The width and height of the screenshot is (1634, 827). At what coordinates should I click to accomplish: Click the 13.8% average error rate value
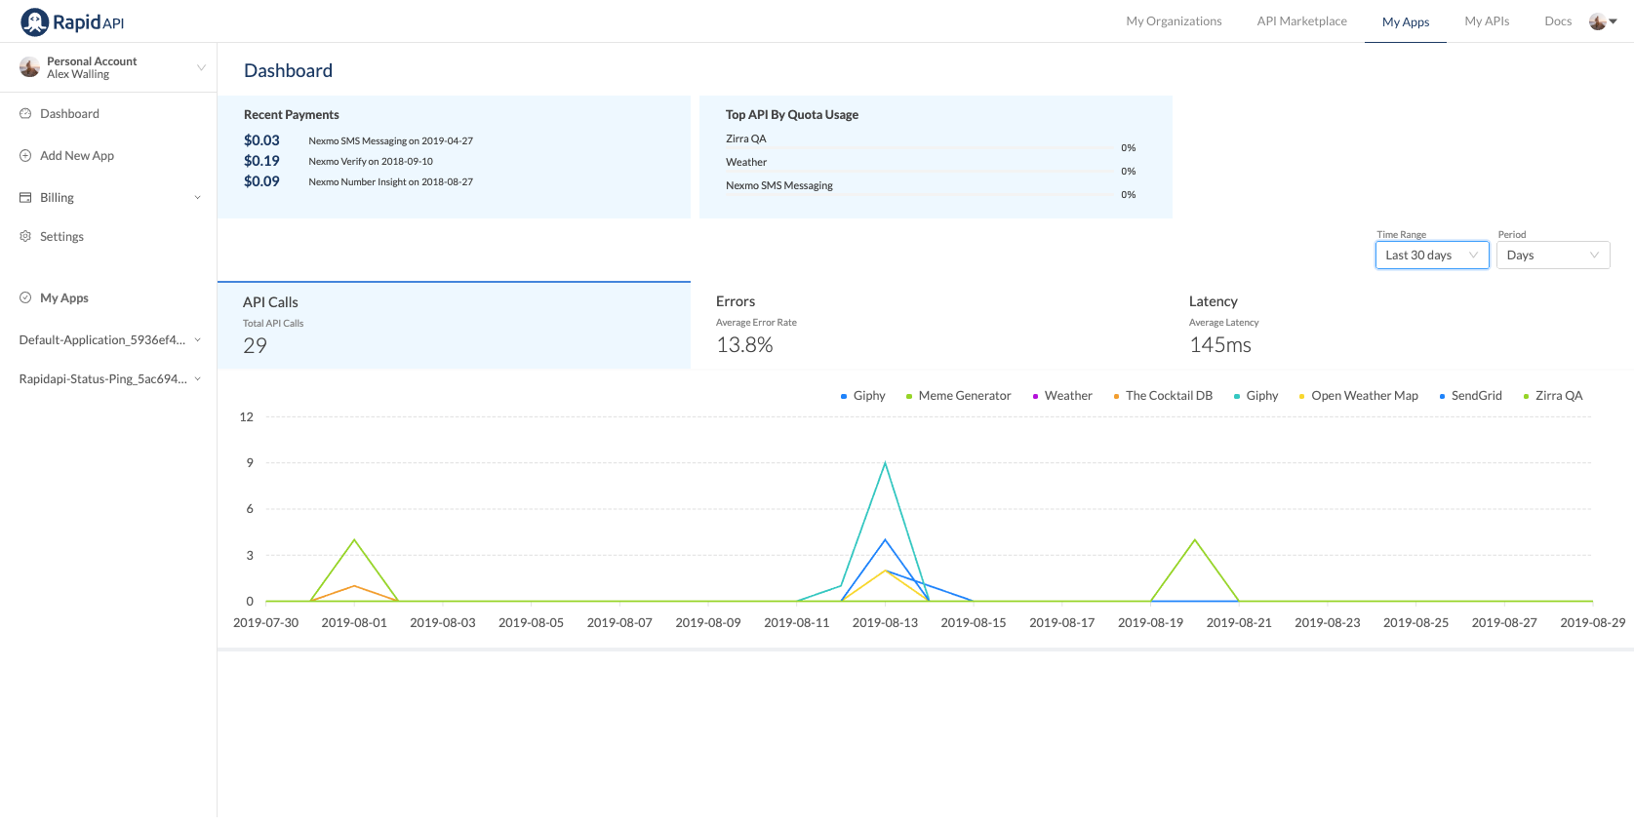(744, 345)
